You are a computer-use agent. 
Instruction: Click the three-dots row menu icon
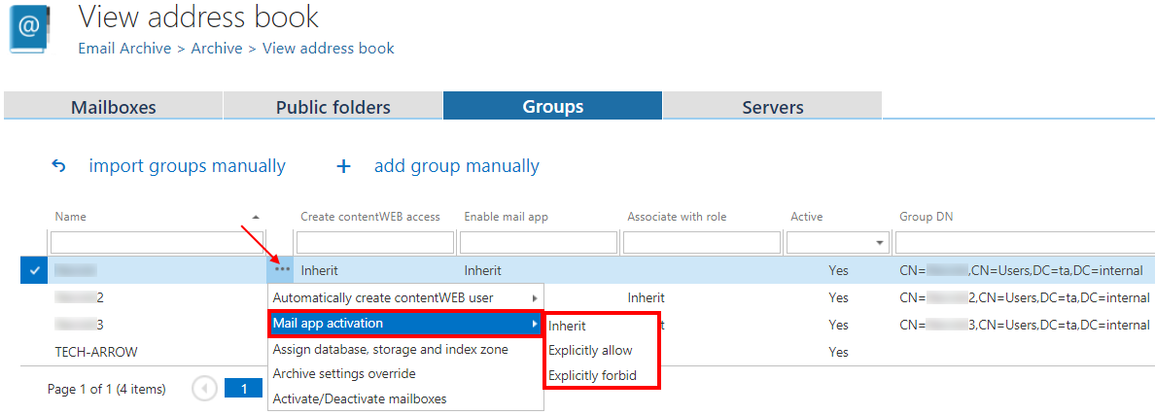click(x=282, y=269)
